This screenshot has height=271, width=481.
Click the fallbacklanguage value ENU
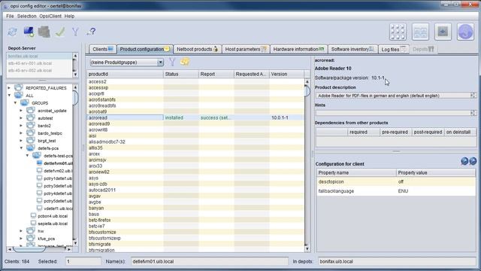pos(436,191)
